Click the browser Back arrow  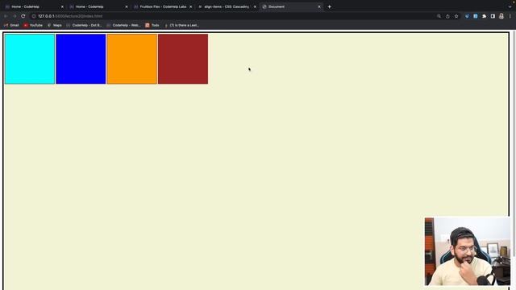(x=6, y=16)
